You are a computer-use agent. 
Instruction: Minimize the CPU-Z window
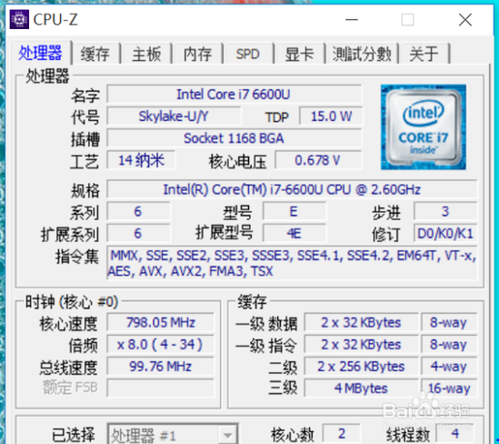[x=352, y=20]
